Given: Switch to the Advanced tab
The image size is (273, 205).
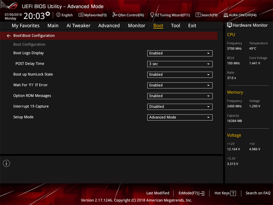Looking at the screenshot, I should [x=109, y=26].
